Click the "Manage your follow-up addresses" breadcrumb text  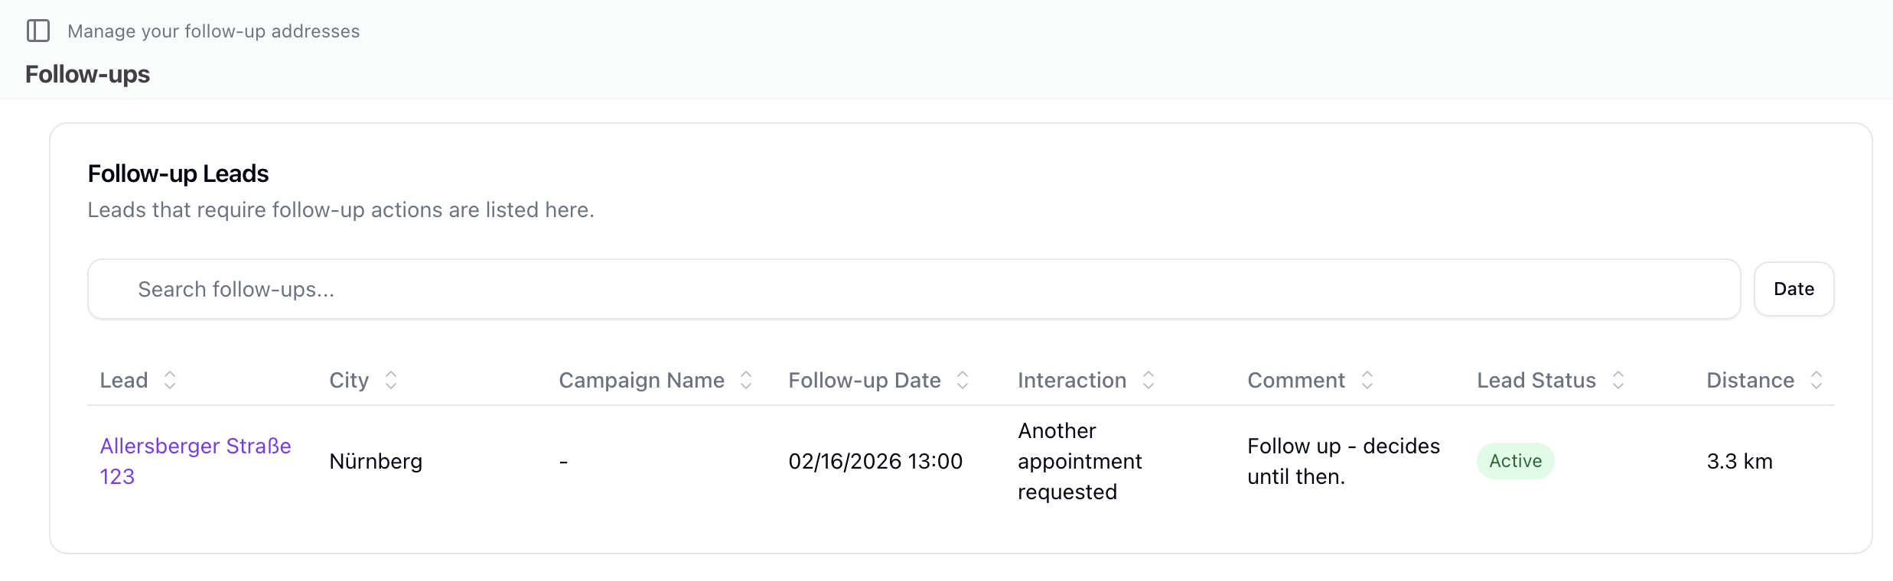213,31
